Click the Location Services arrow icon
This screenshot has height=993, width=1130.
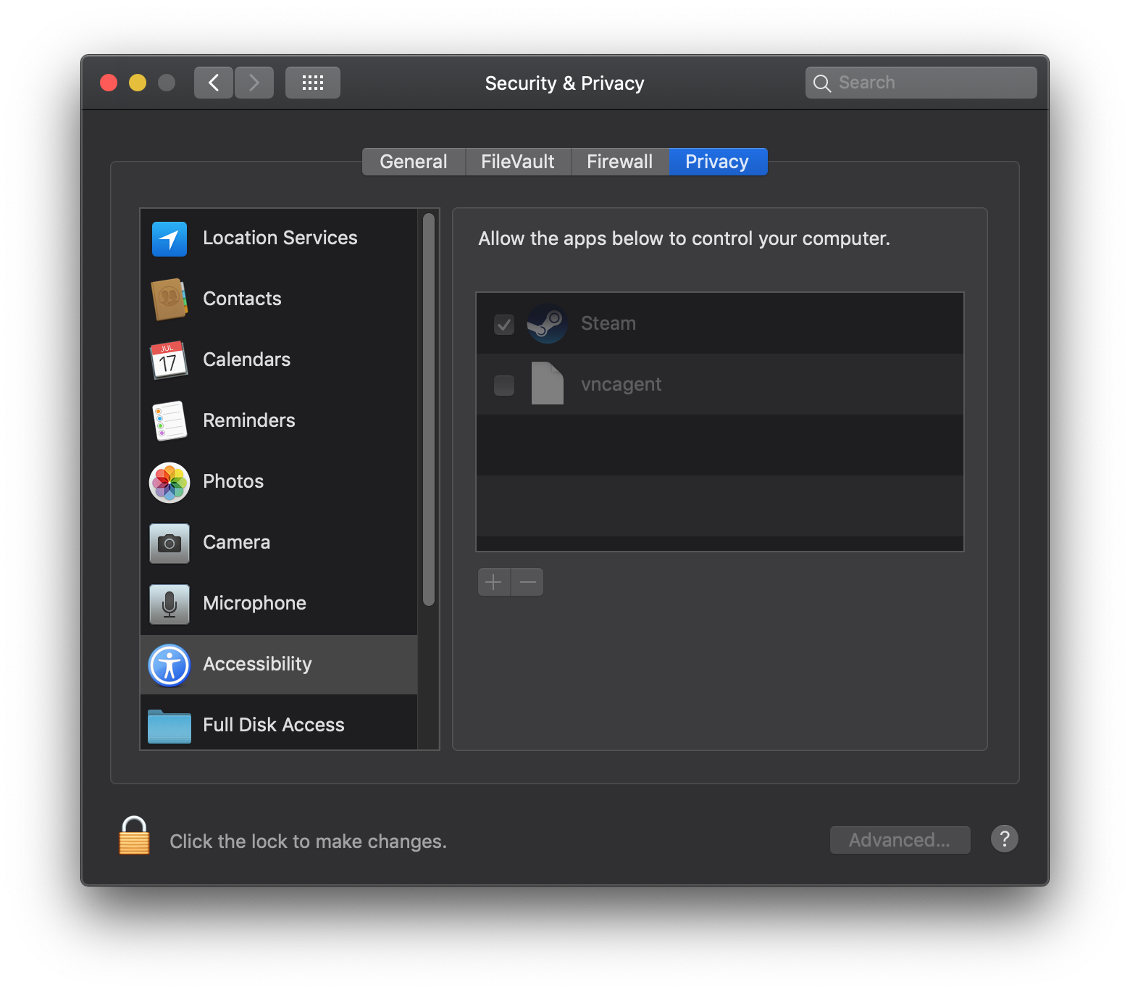[169, 239]
